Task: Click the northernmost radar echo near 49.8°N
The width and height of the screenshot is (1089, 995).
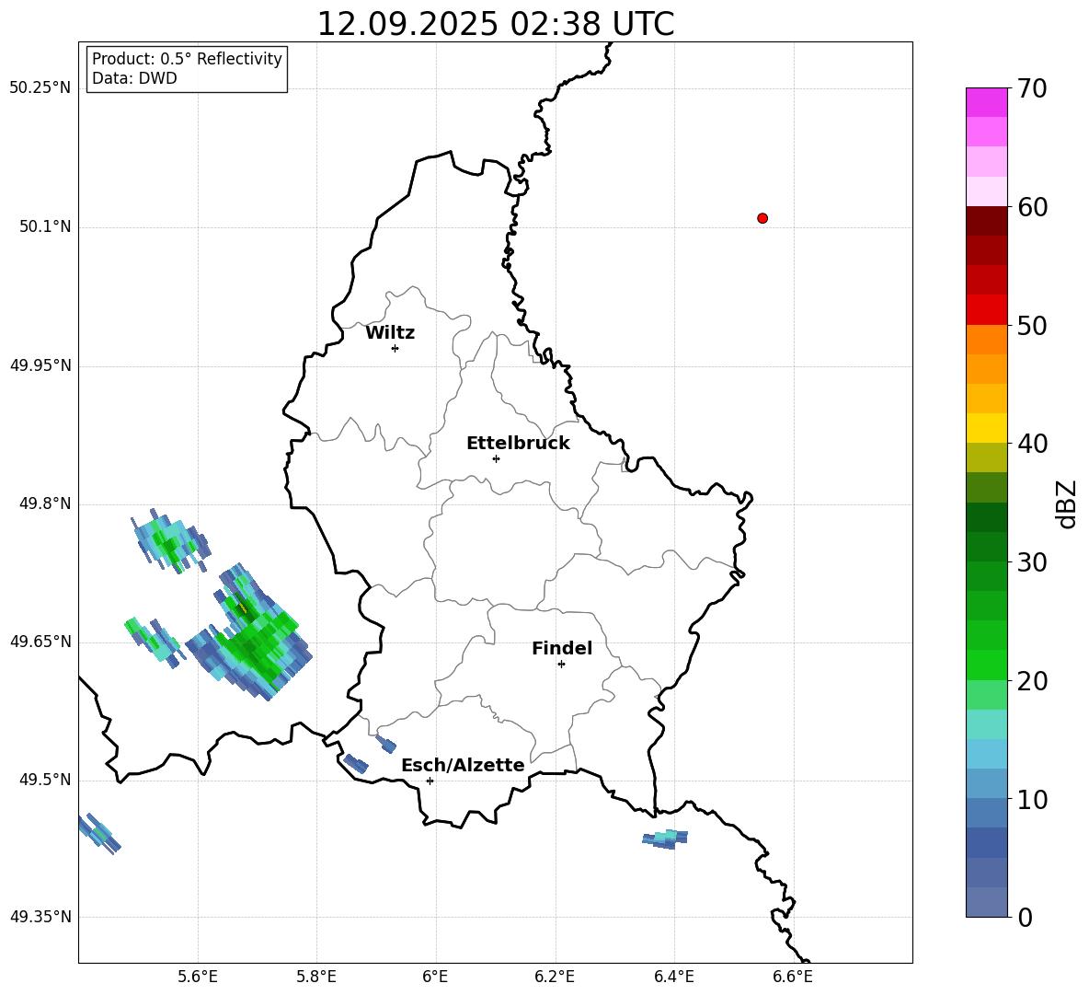Action: coord(170,540)
